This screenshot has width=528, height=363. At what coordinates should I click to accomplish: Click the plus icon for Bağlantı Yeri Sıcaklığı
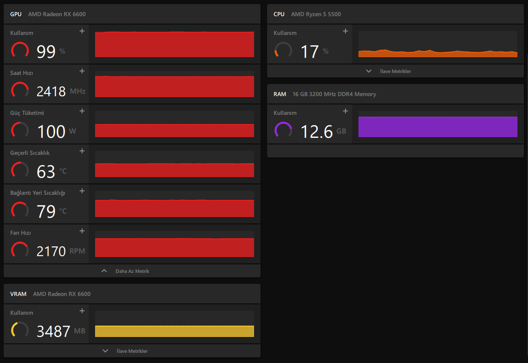click(x=82, y=191)
